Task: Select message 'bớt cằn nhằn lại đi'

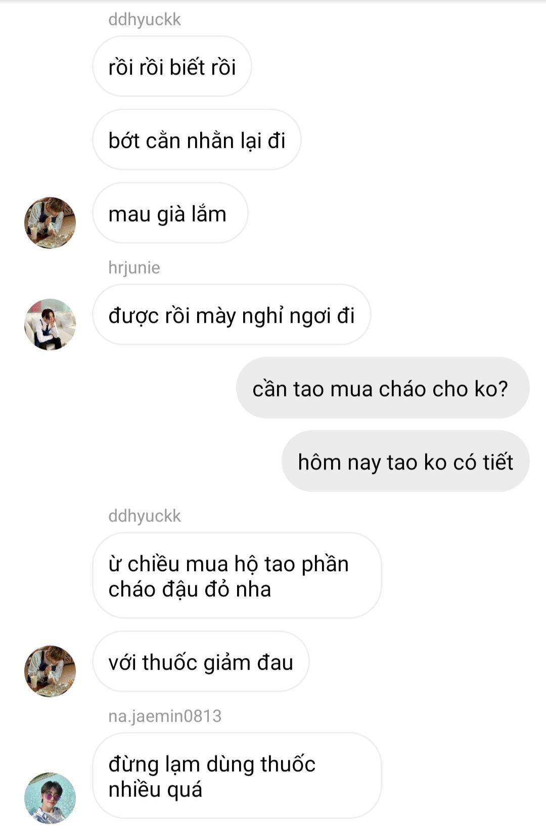Action: point(197,140)
